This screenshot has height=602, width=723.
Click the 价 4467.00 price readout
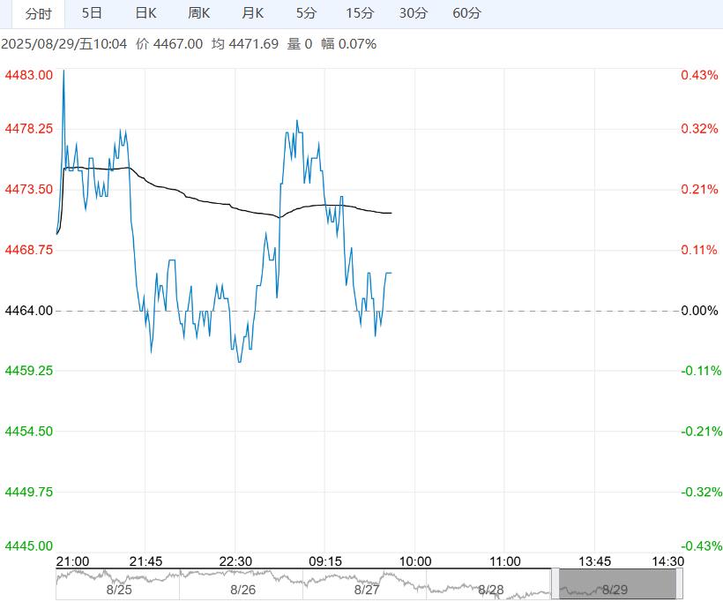tap(169, 44)
